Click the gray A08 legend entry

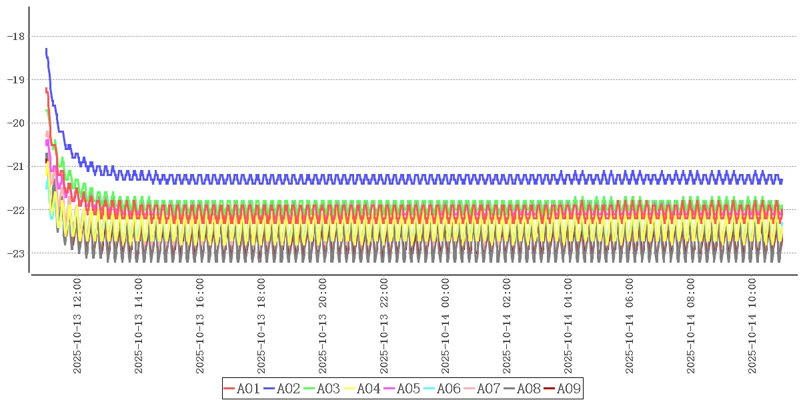(522, 389)
